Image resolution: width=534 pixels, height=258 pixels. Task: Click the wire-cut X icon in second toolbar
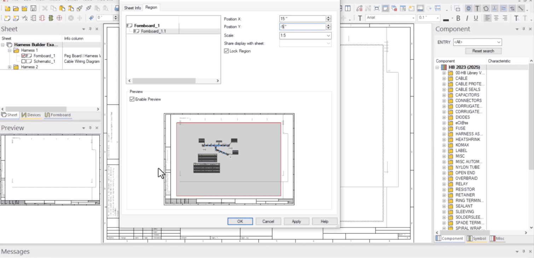[25, 18]
